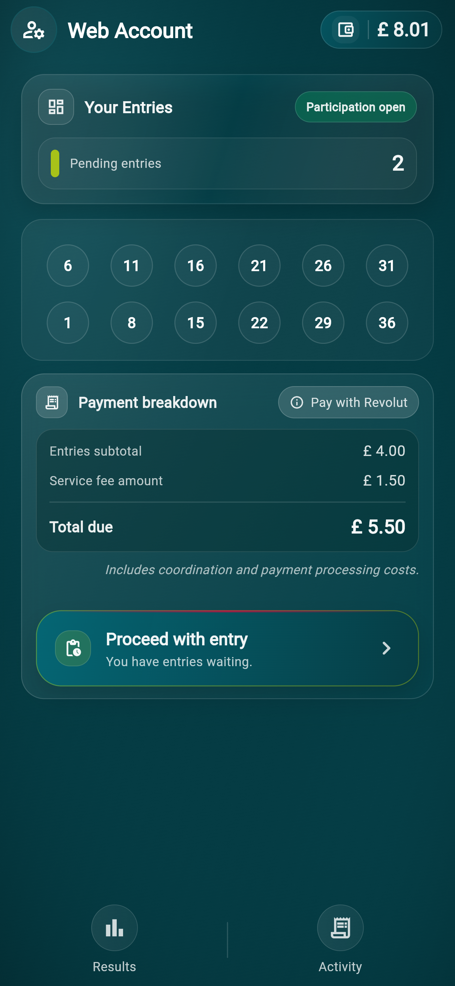
Task: Toggle the Participation open status pill
Action: pos(356,107)
